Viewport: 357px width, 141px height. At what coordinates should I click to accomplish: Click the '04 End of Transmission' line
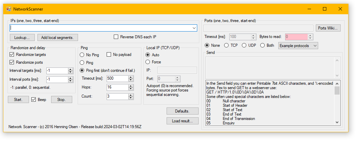coord(231,119)
